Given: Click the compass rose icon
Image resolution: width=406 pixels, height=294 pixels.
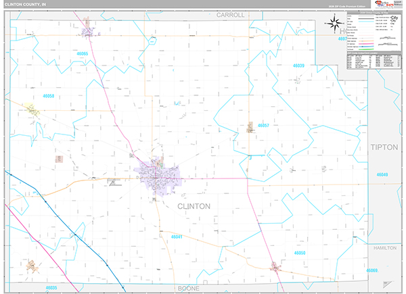Looking at the screenshot, I should pos(334,24).
